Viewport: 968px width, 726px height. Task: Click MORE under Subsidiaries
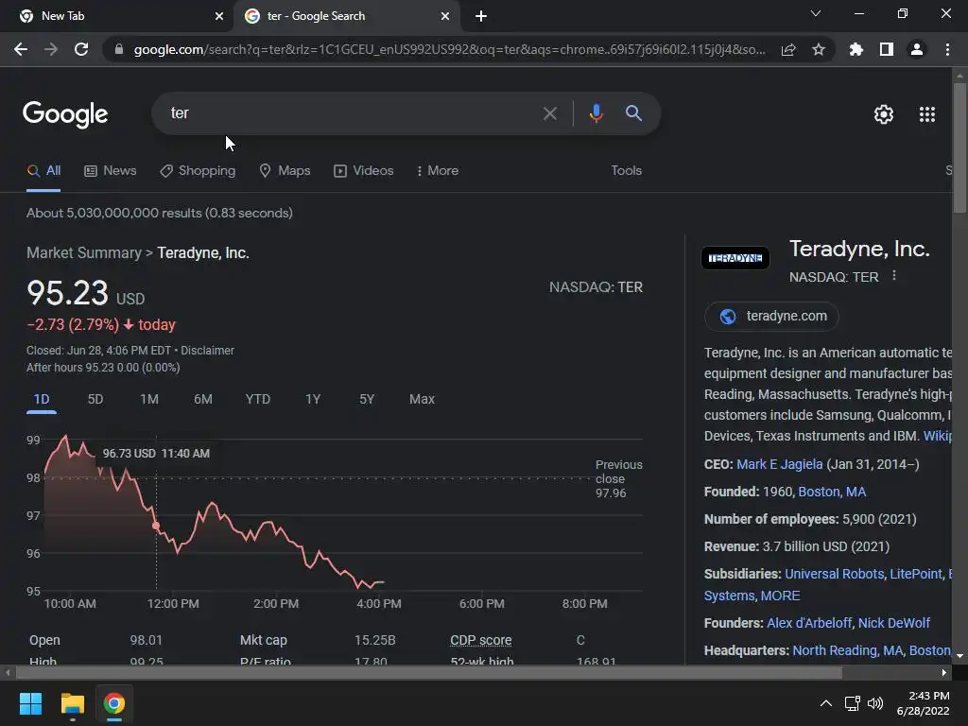780,596
